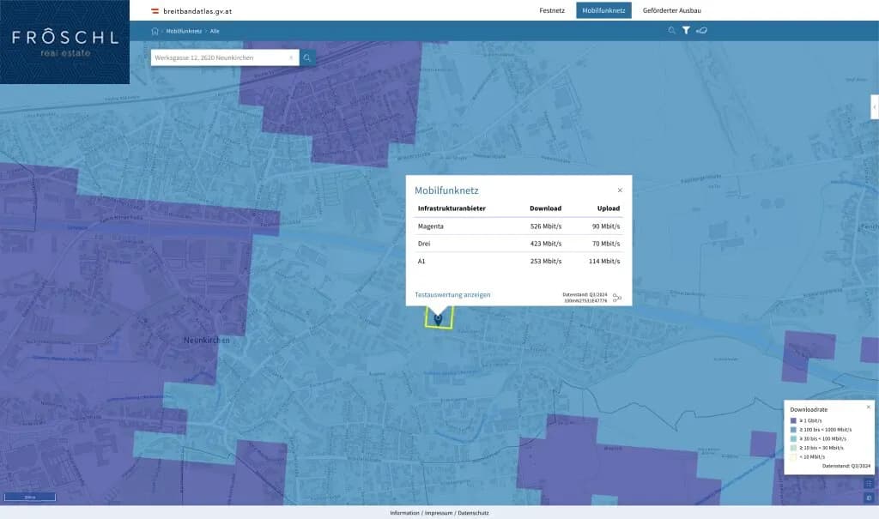Click Drei download value 423 Mbit/s
Viewport: 879px width, 519px height.
click(x=545, y=244)
